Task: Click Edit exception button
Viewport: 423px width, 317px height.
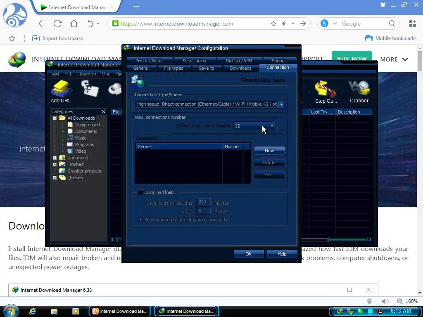Action: click(269, 175)
